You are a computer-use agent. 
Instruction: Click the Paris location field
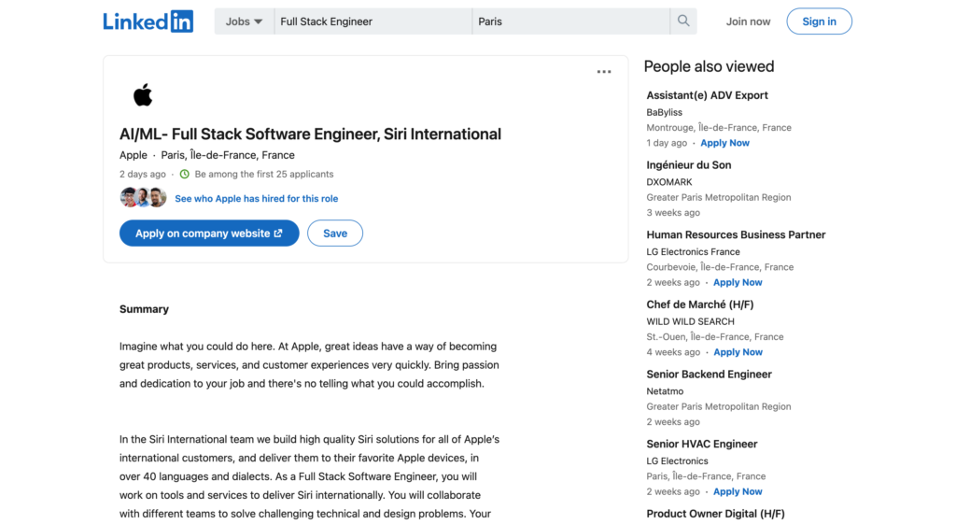point(571,21)
